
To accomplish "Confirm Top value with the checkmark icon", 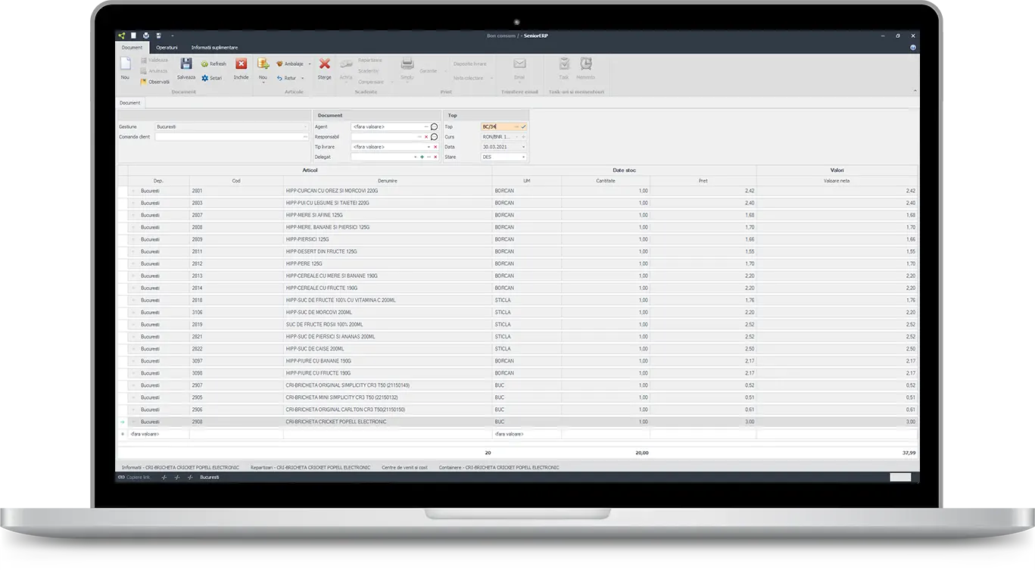I will (523, 126).
